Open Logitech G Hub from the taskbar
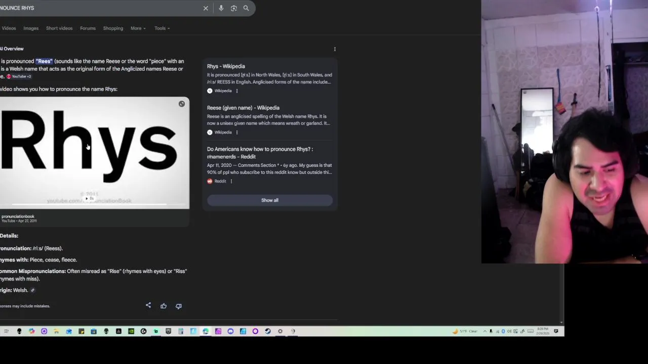This screenshot has width=648, height=364. pos(143,331)
